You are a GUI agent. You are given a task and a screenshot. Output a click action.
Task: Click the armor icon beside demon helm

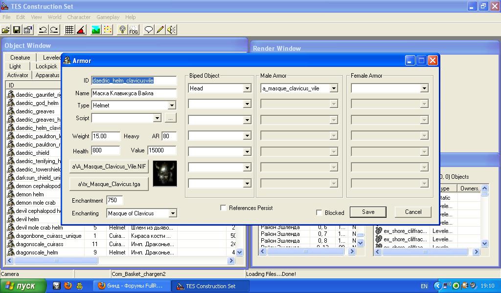point(11,194)
